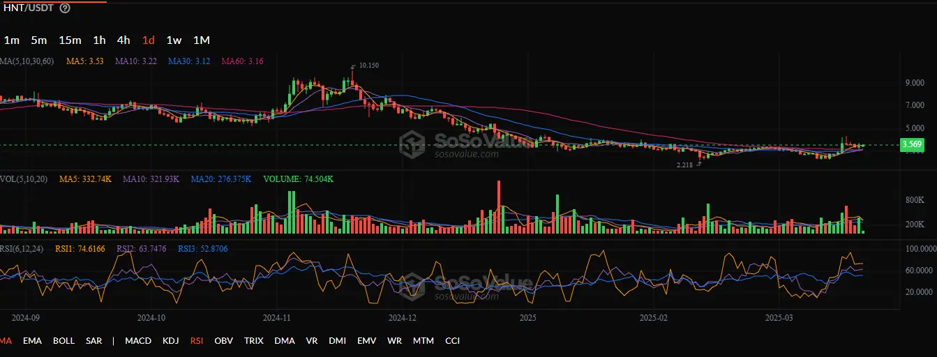Click the 2.218 low price marker

click(x=684, y=165)
